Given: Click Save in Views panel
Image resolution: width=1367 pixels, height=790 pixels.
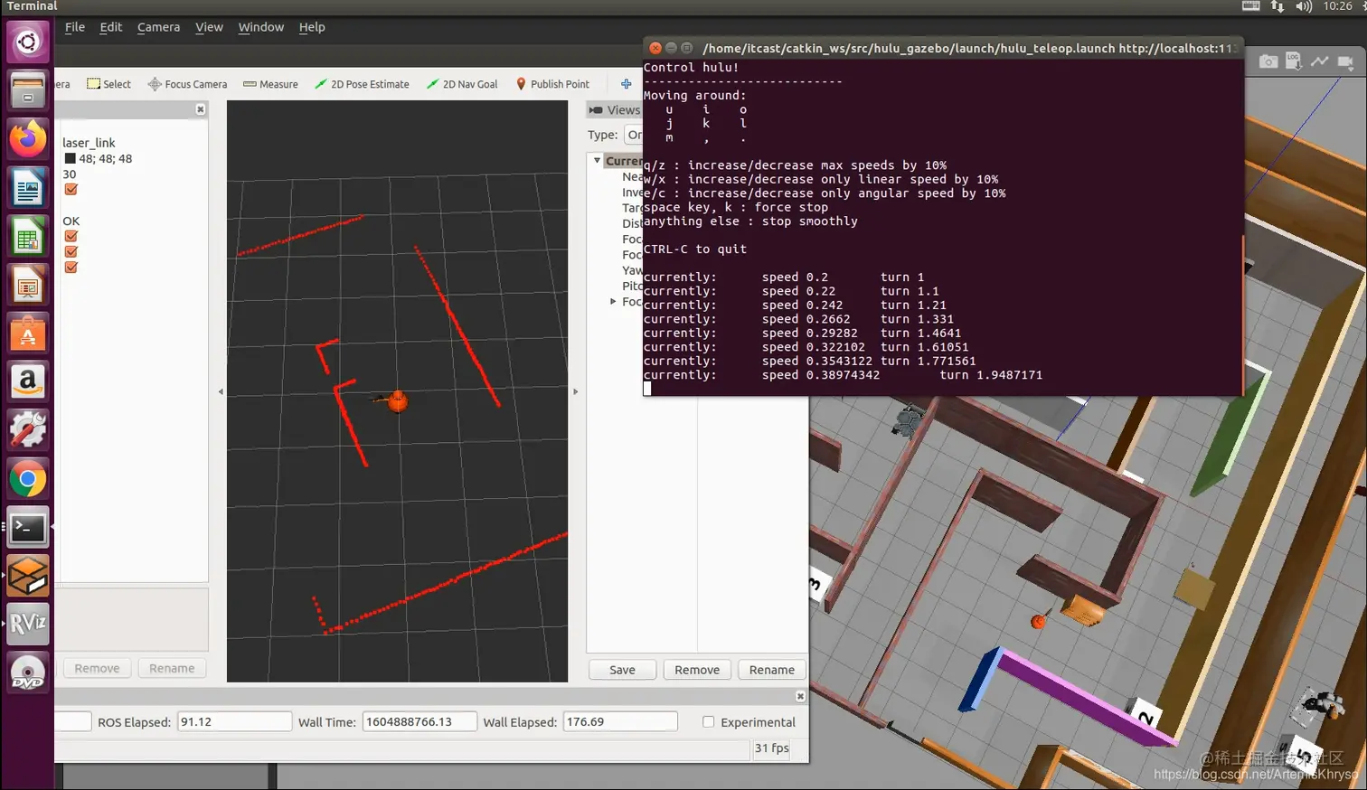Looking at the screenshot, I should point(622,670).
